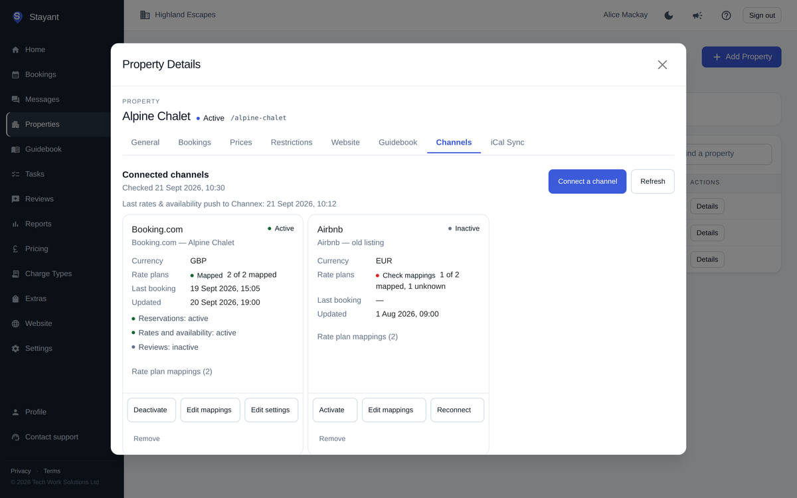This screenshot has width=797, height=498.
Task: Click the Website globe icon in sidebar
Action: coord(15,324)
